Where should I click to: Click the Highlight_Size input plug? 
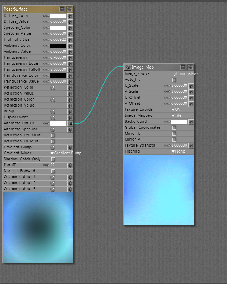pyautogui.click(x=70, y=40)
